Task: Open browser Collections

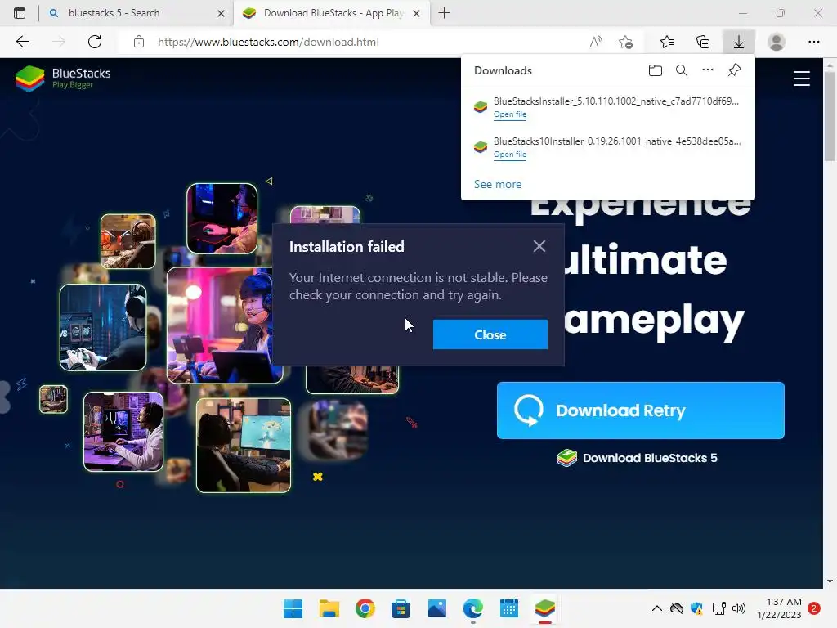Action: point(703,42)
